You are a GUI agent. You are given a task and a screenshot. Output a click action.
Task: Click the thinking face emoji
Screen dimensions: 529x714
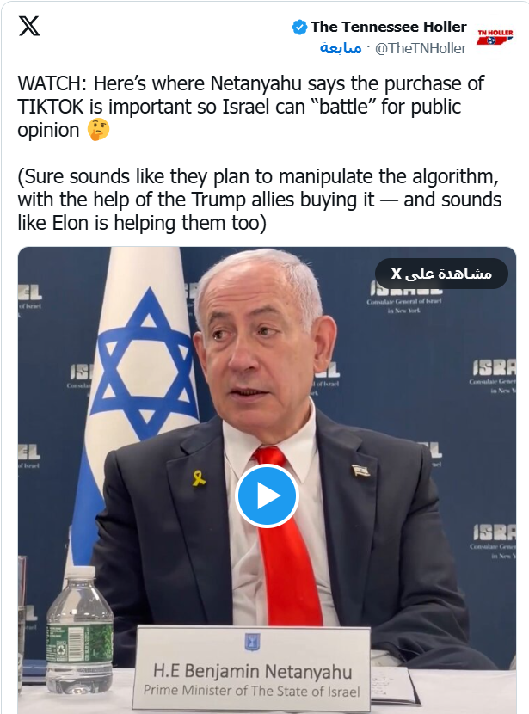coord(99,130)
